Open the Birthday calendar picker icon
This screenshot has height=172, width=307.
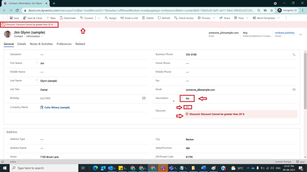pos(144,98)
